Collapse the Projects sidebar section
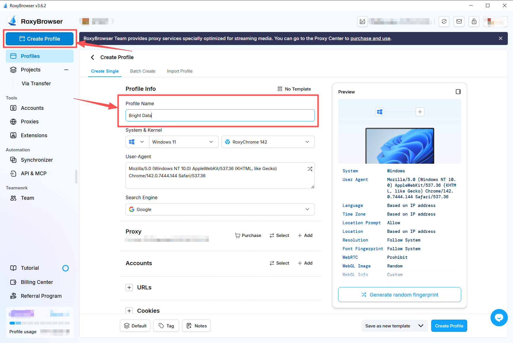 pyautogui.click(x=66, y=70)
